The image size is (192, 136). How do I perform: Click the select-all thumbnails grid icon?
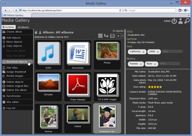click(100, 36)
